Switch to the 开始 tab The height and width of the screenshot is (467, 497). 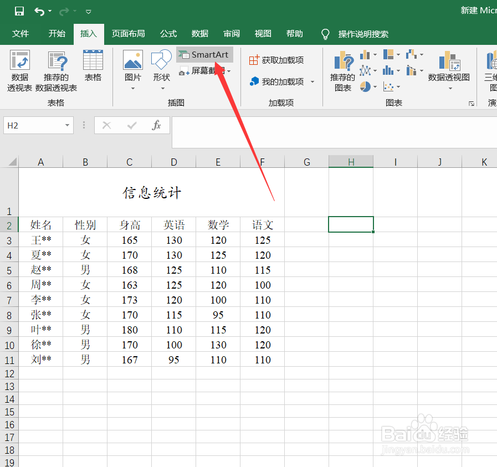[57, 34]
